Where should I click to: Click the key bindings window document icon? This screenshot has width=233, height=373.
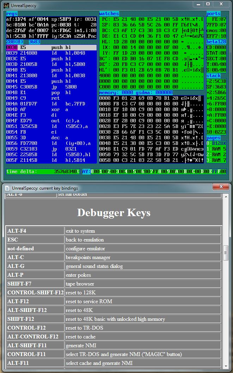(x=7, y=188)
